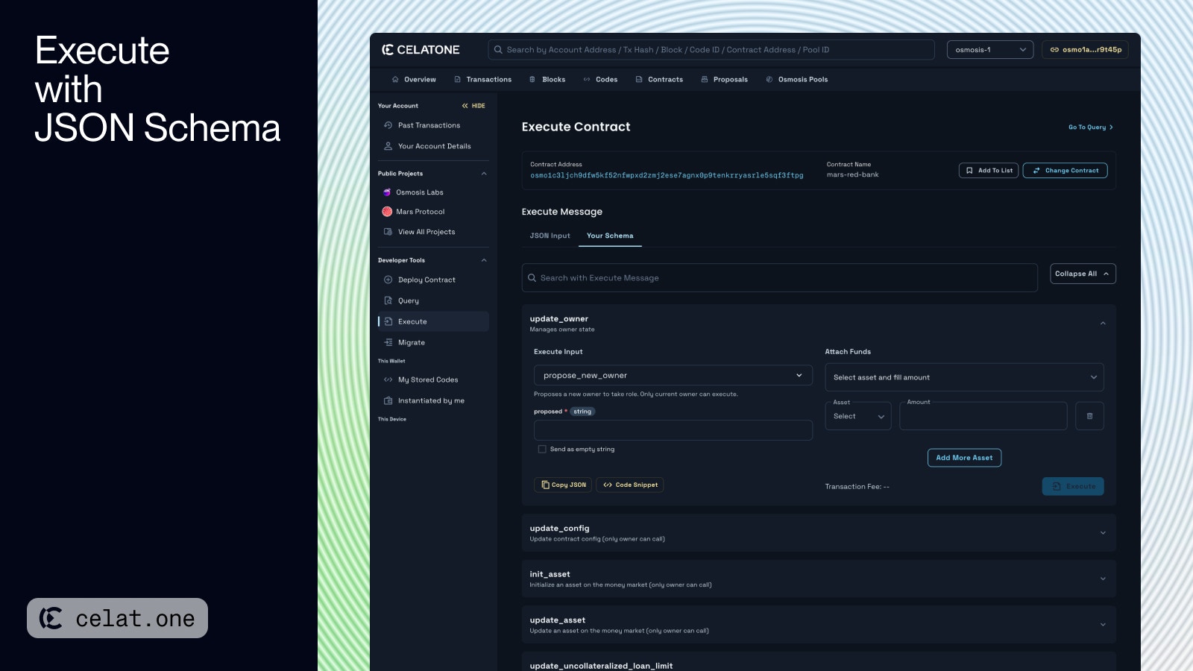Open Select asset and fill amount dropdown

click(964, 377)
